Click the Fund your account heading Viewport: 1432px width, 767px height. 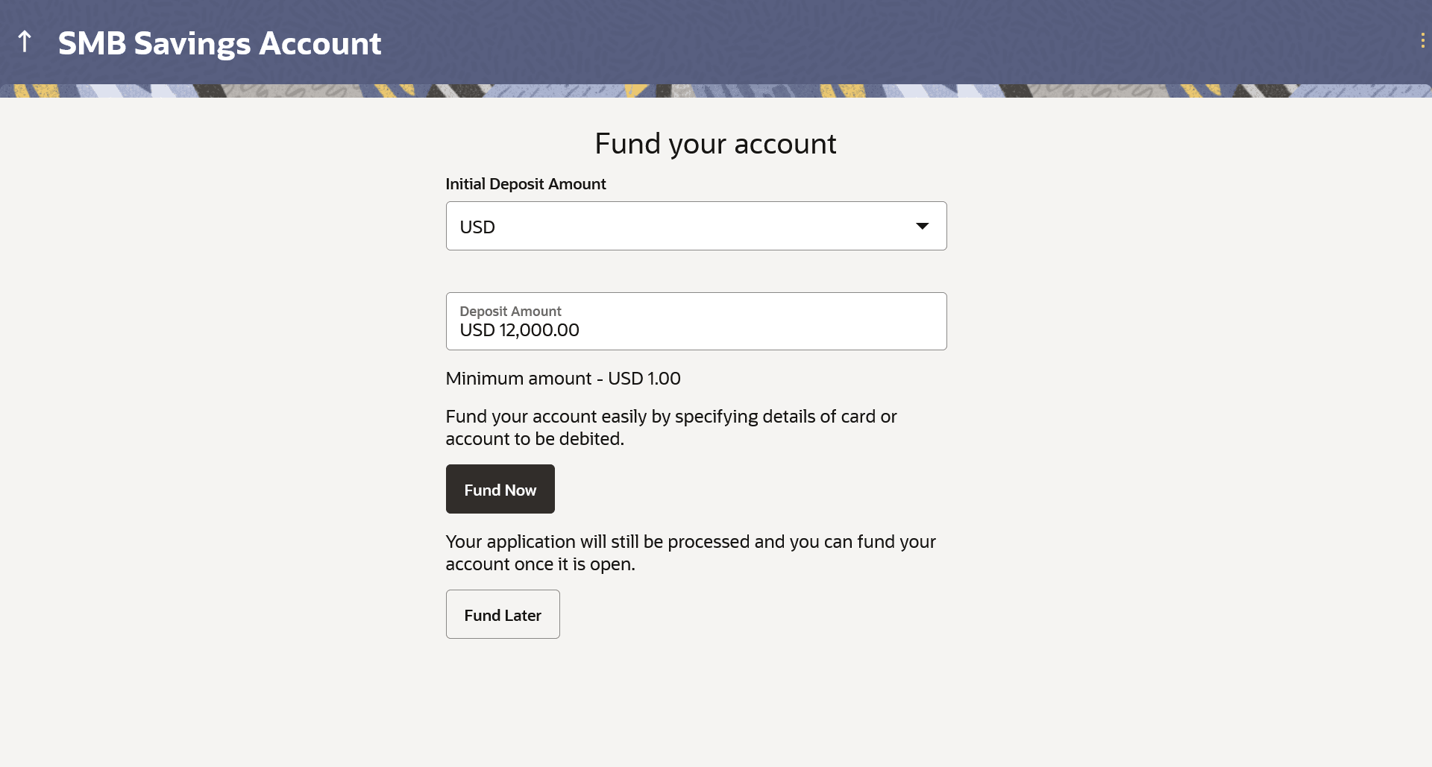(715, 144)
